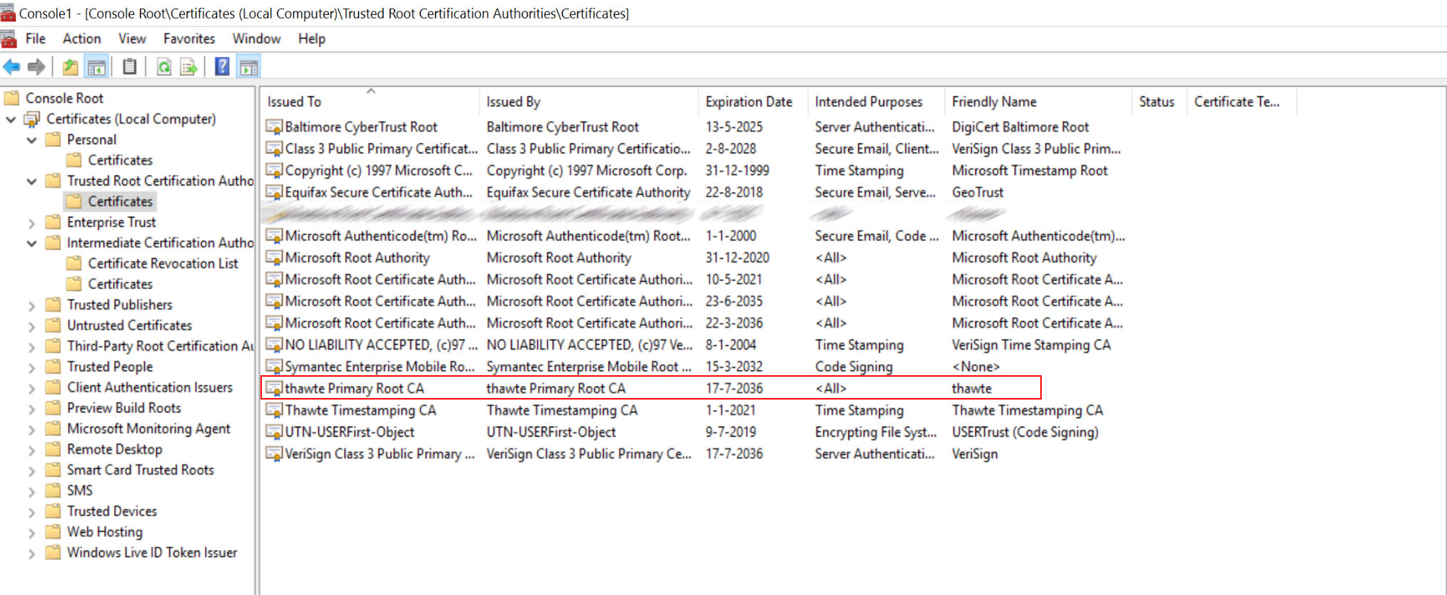Select Certificates under Personal store
The image size is (1447, 595).
(x=120, y=161)
